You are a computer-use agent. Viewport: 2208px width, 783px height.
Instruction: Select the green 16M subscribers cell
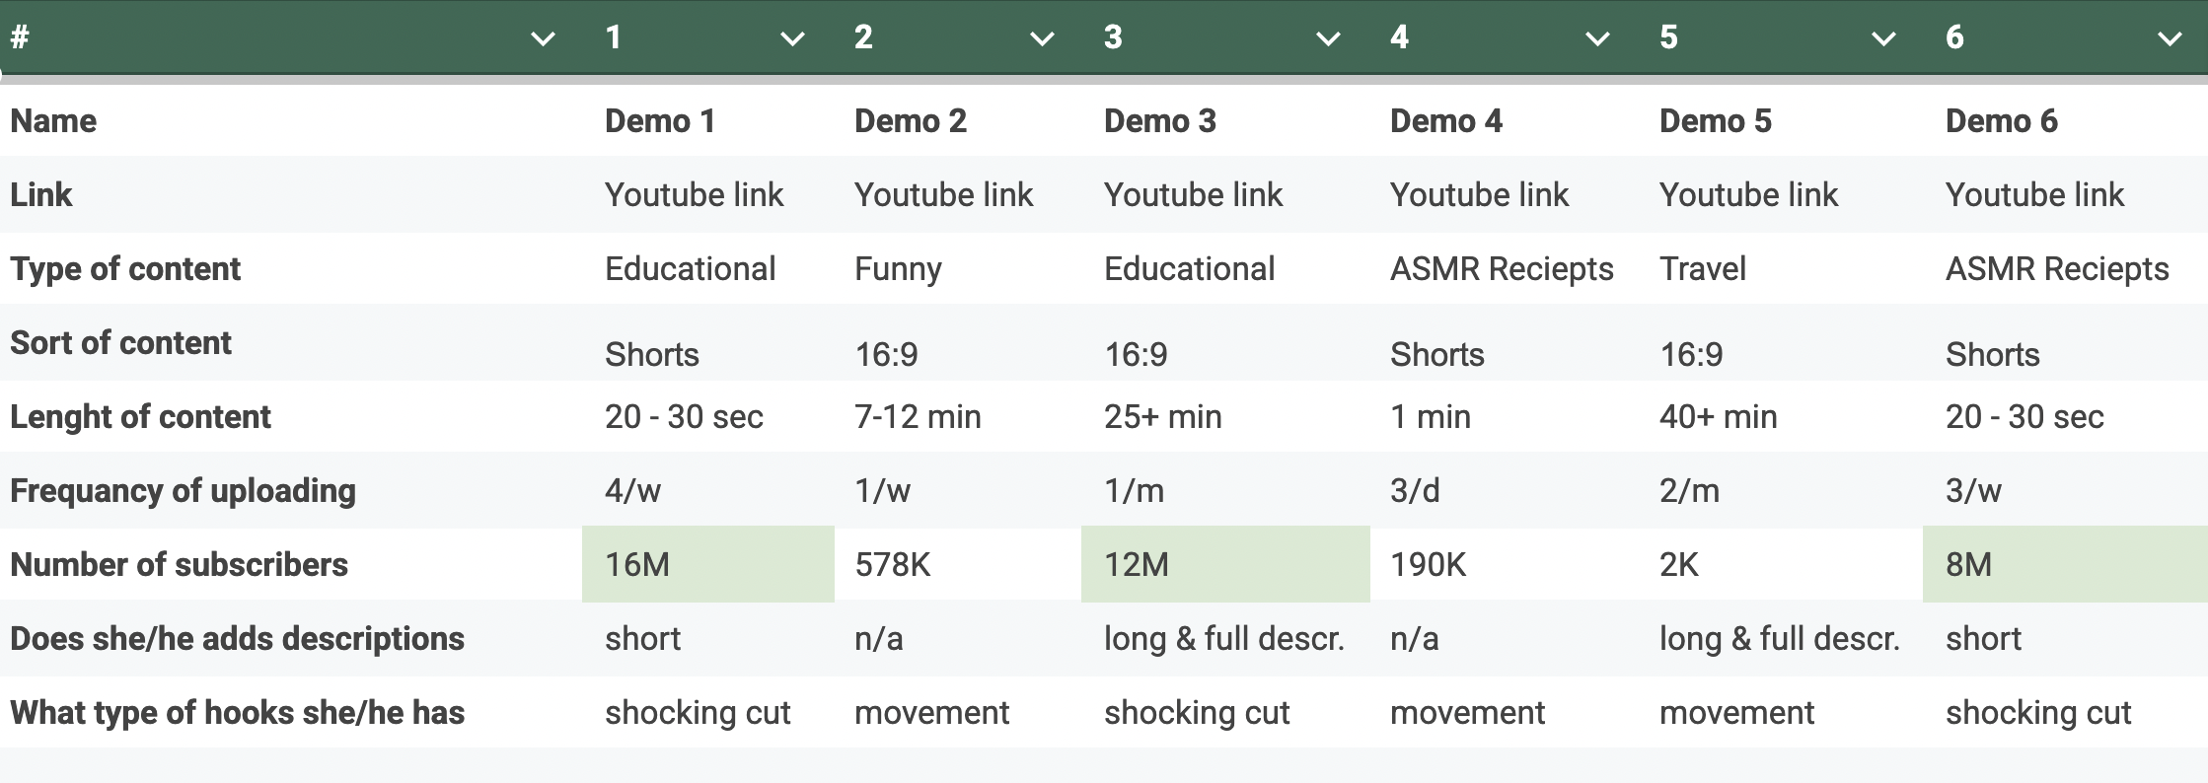click(707, 564)
